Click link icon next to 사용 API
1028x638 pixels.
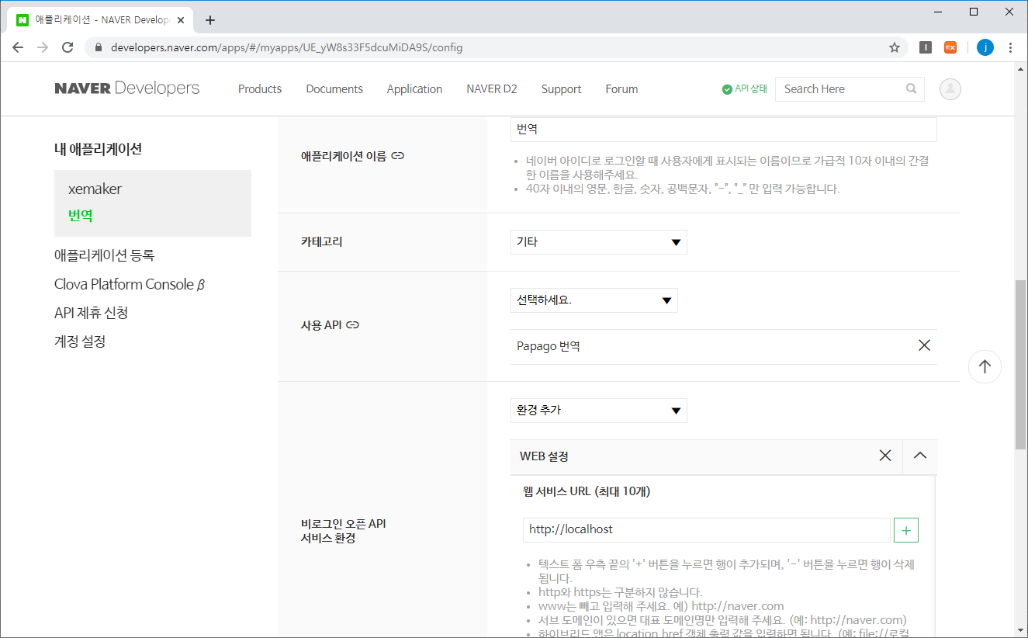[x=353, y=324]
